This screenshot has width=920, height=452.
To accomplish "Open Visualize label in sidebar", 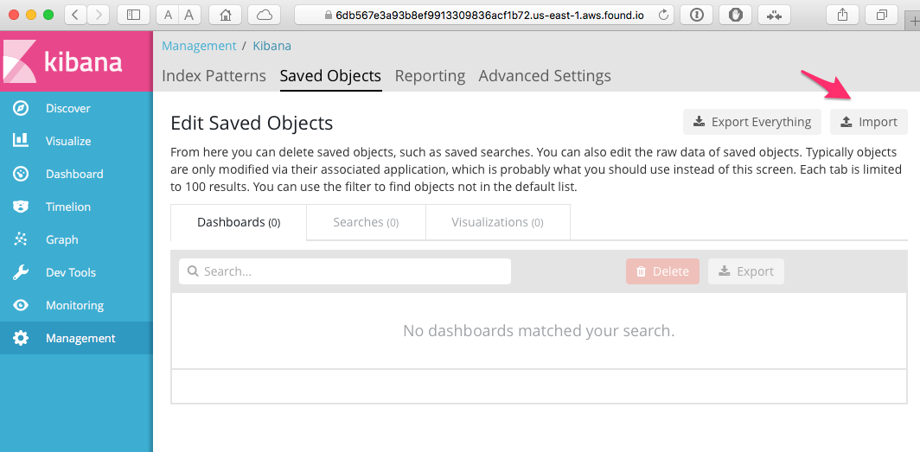I will [x=68, y=141].
